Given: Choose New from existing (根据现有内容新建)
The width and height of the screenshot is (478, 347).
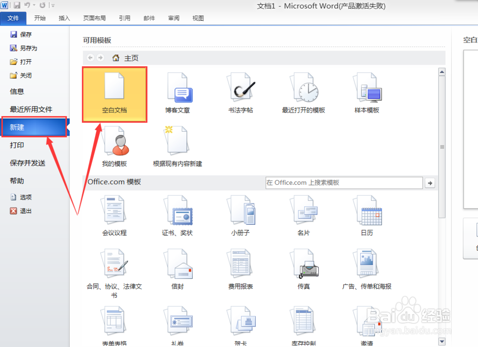Looking at the screenshot, I should click(177, 147).
